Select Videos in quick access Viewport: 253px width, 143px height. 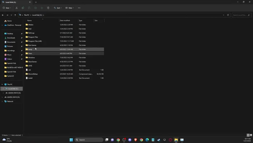point(9,59)
